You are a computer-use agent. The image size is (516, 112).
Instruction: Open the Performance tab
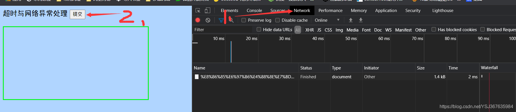tap(330, 11)
